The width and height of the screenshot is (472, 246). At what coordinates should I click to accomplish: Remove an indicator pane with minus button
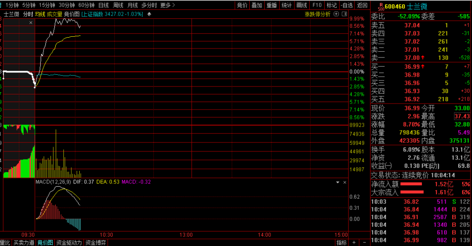tap(364, 242)
